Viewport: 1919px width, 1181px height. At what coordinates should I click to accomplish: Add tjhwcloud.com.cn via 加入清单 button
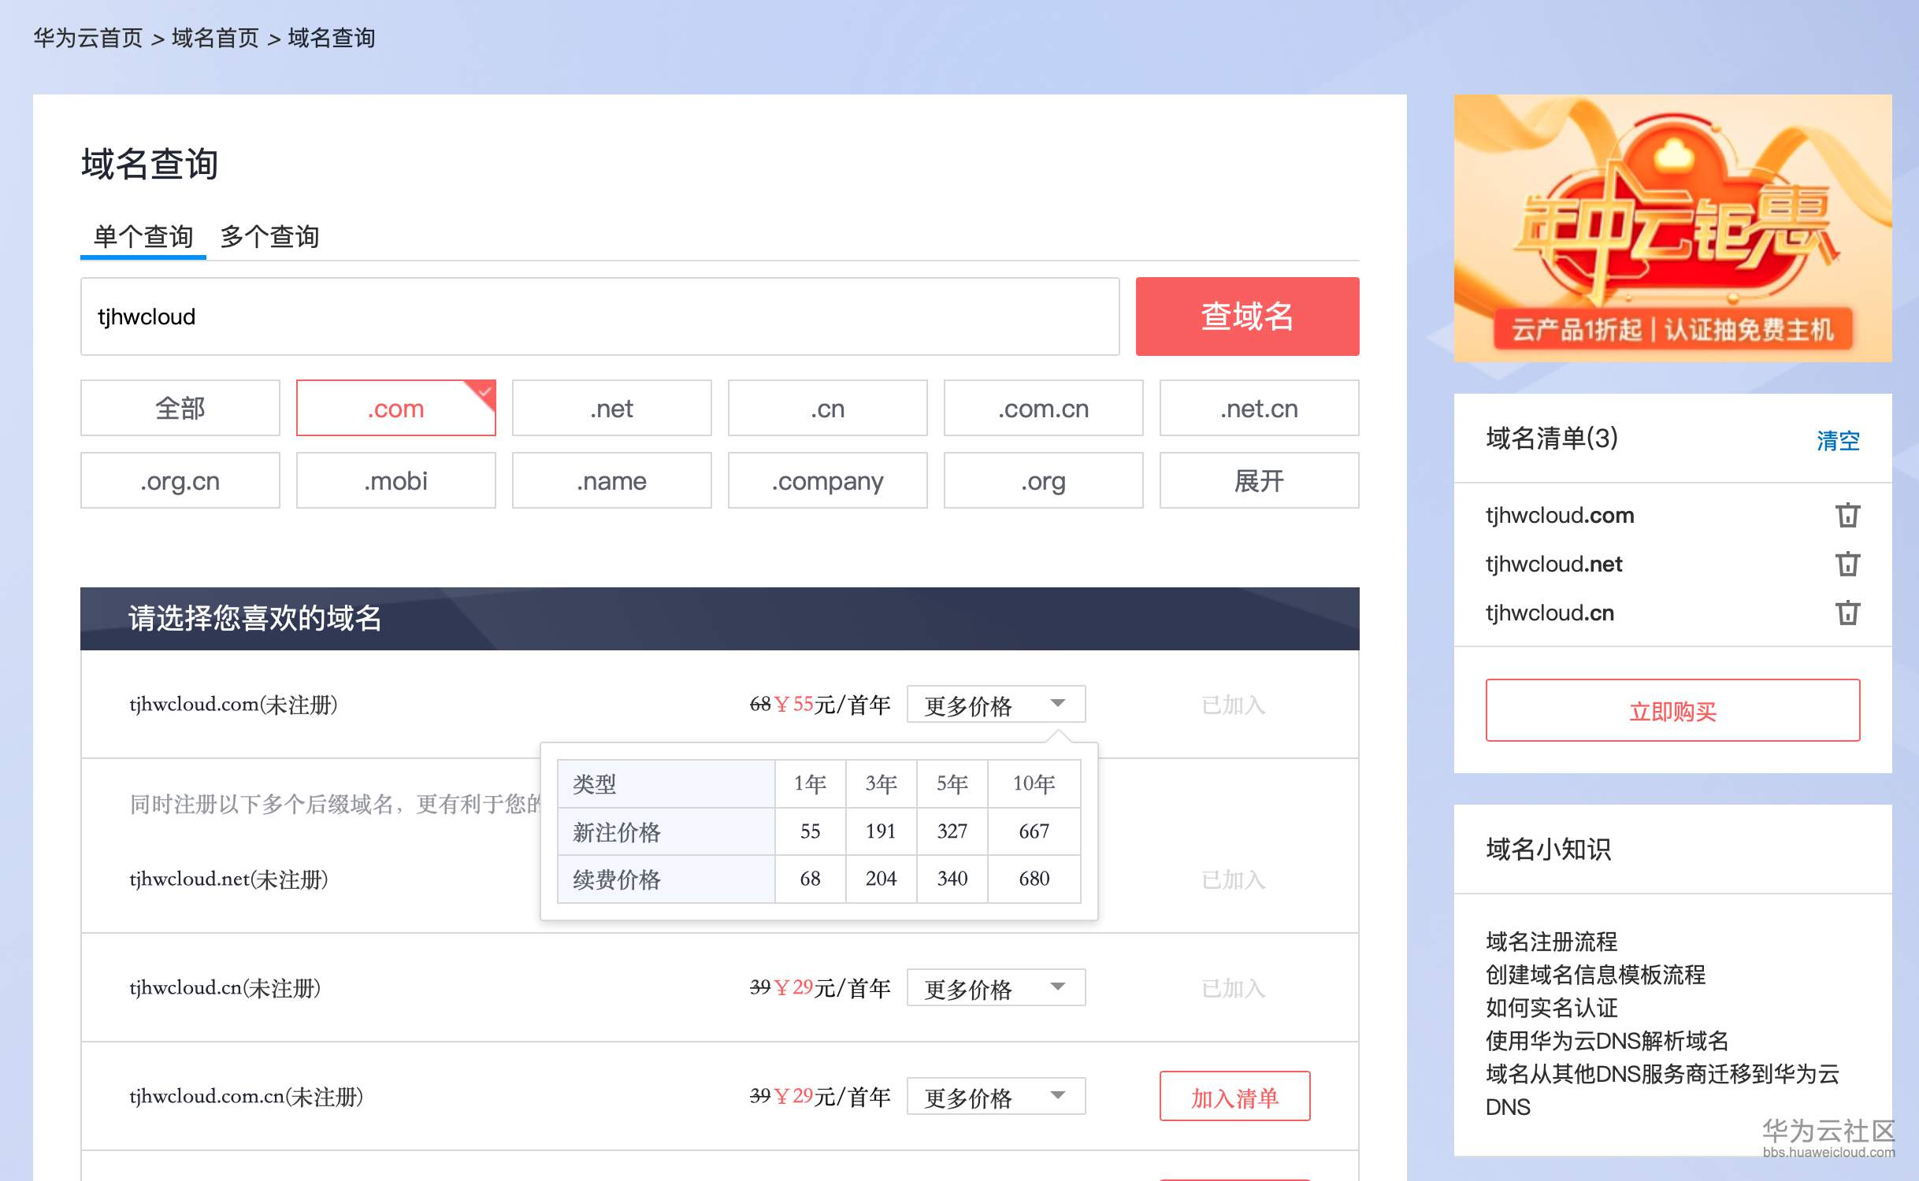(1234, 1095)
